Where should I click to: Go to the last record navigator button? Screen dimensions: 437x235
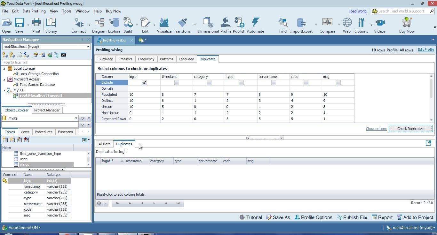click(x=178, y=203)
